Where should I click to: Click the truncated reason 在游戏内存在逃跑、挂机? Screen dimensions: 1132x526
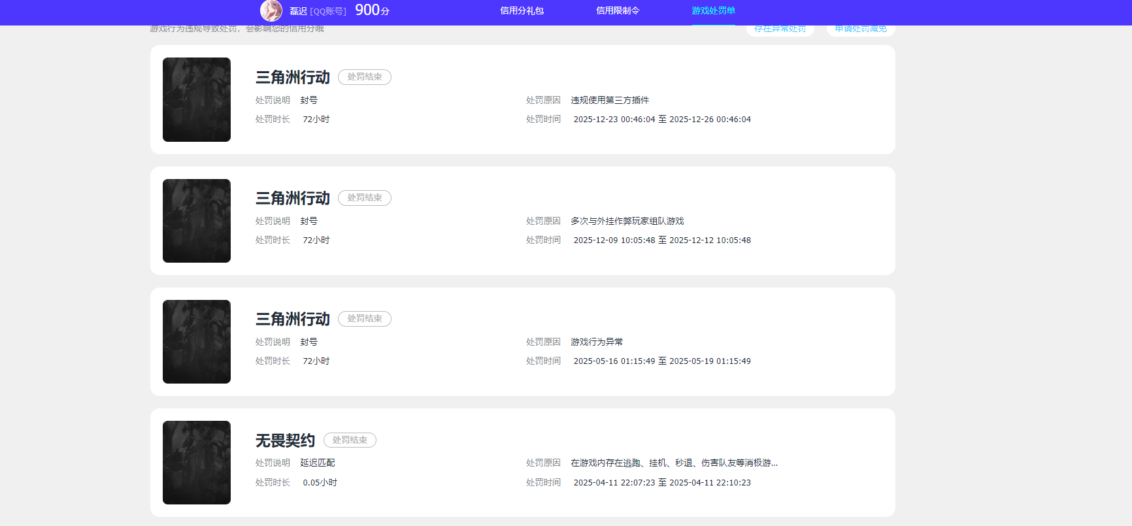point(674,463)
